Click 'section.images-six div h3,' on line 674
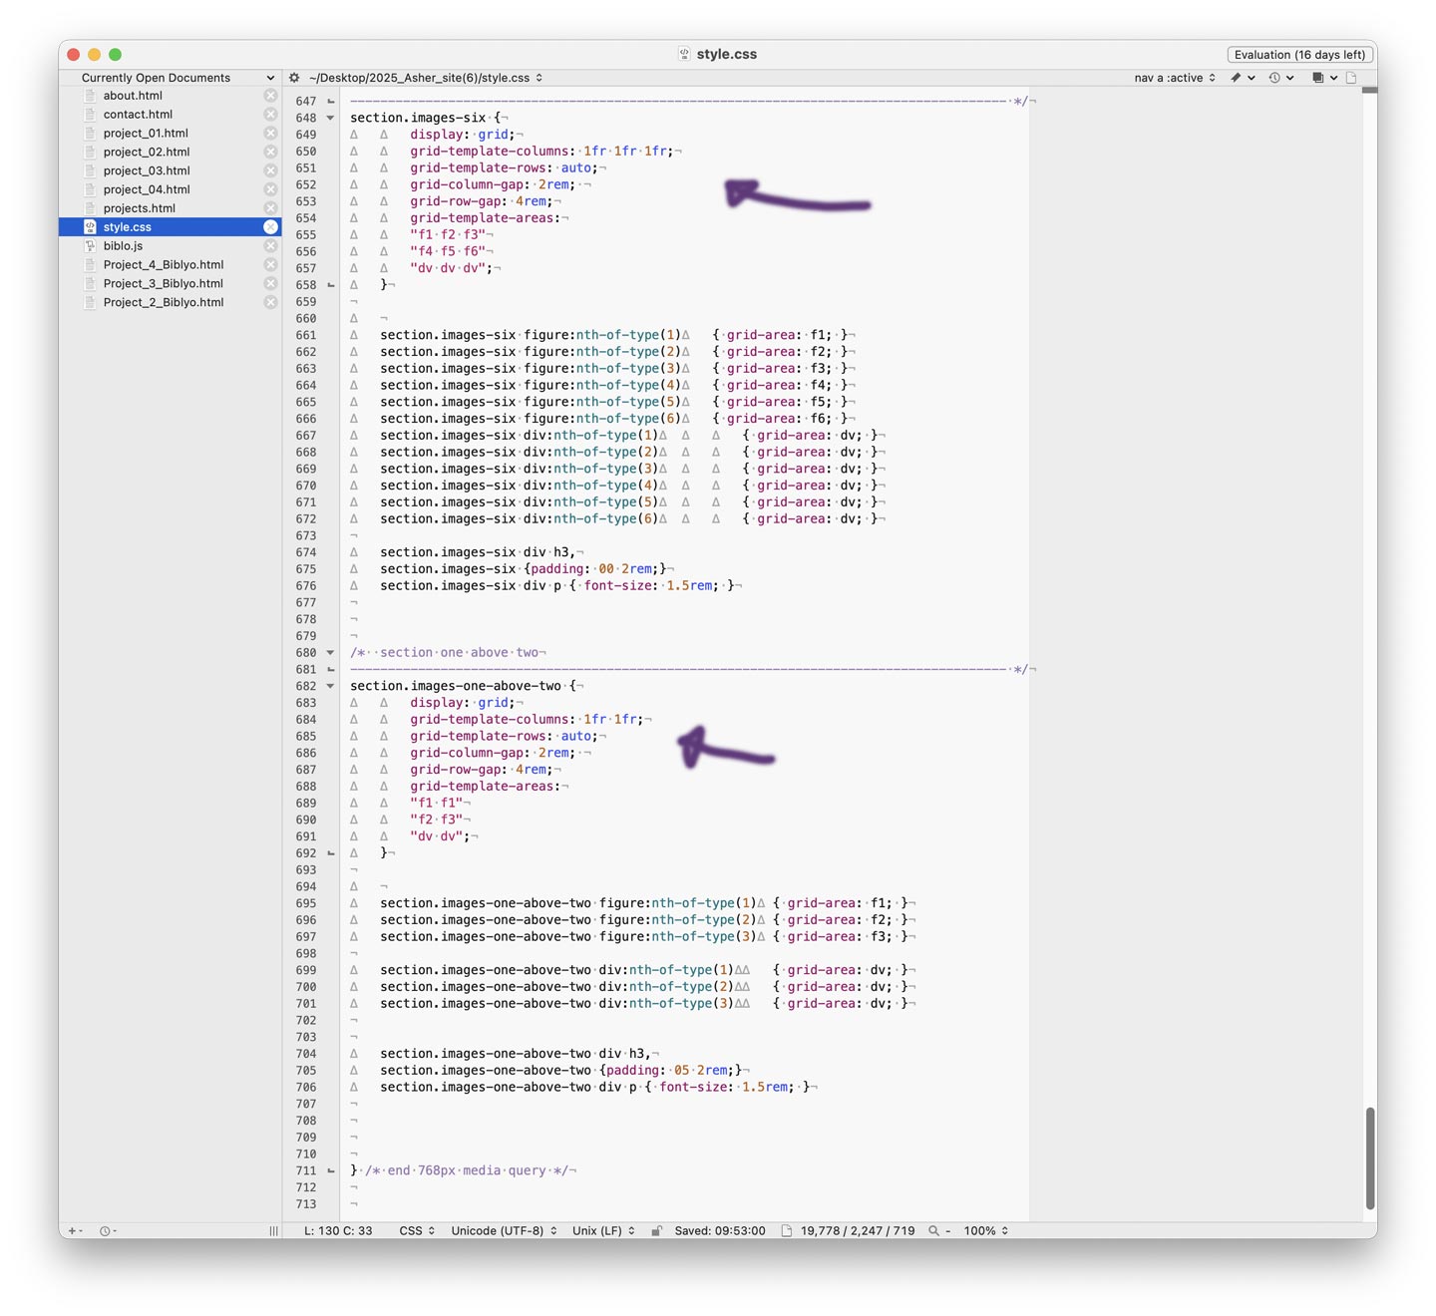 478,552
